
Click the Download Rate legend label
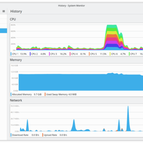[x=20, y=135]
